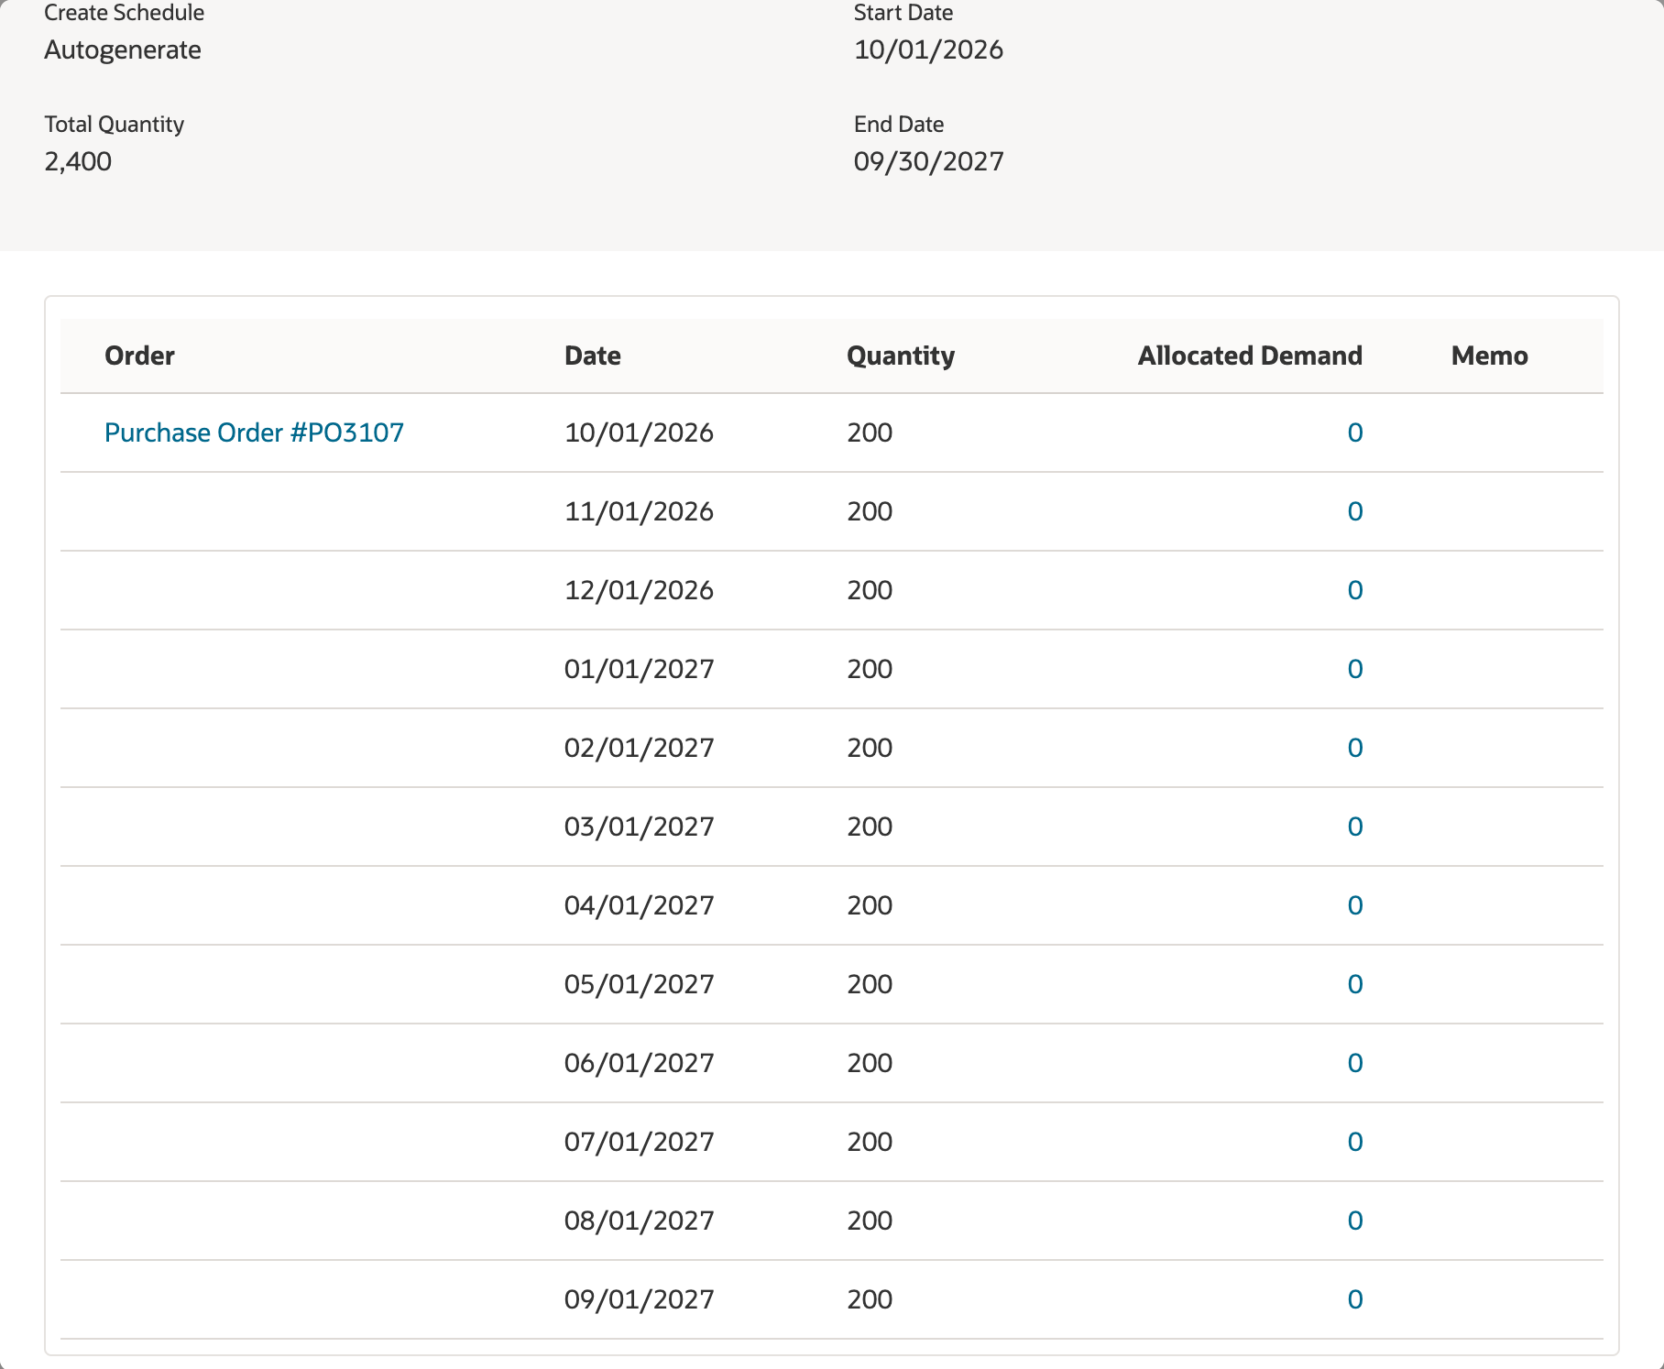Select the 01/01/2027 date cell

point(639,669)
